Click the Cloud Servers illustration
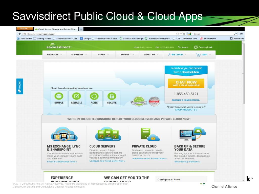The image size is (259, 194). [108, 134]
